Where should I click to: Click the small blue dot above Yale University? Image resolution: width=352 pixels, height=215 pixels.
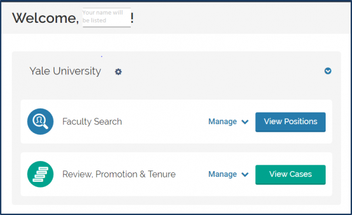click(101, 56)
